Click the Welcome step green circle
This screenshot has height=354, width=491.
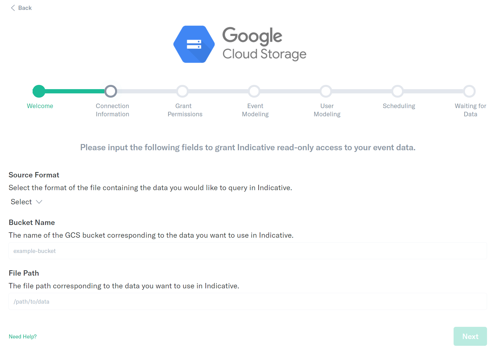coord(39,91)
